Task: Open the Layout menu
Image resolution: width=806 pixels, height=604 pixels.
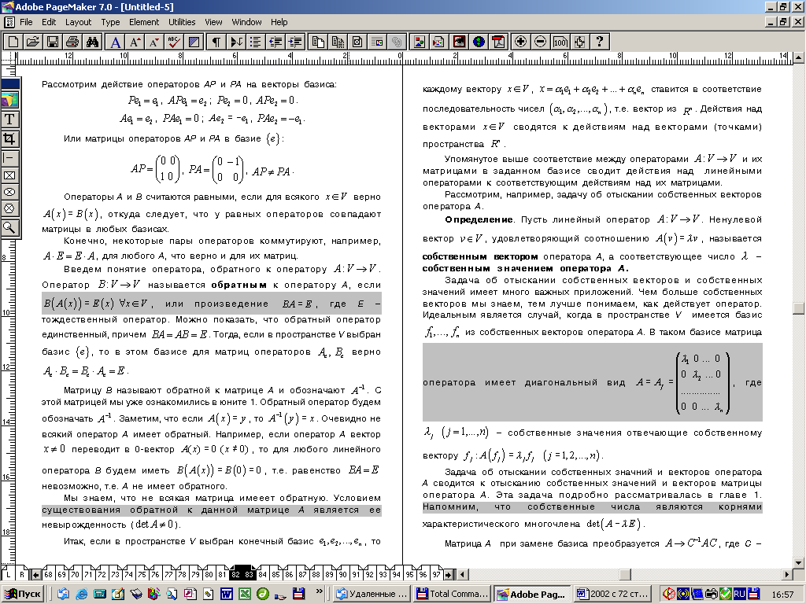Action: tap(78, 22)
